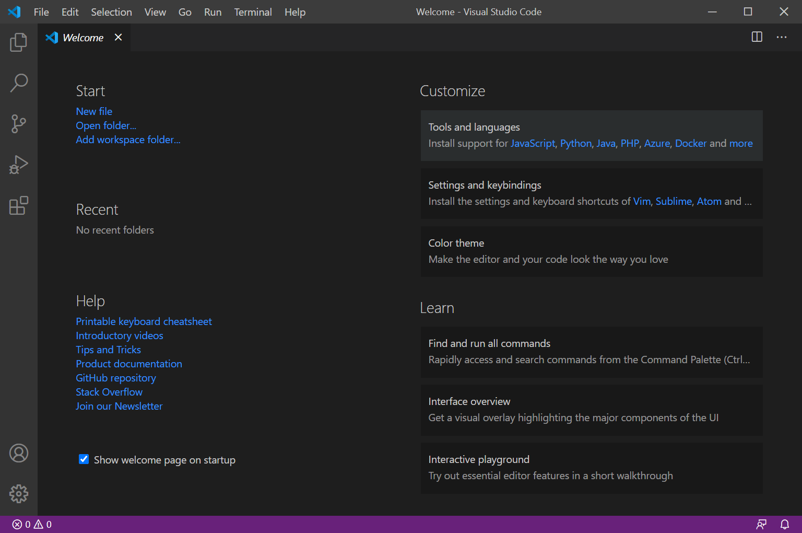This screenshot has width=802, height=533.
Task: Click the Split Editor Right icon
Action: click(x=757, y=37)
